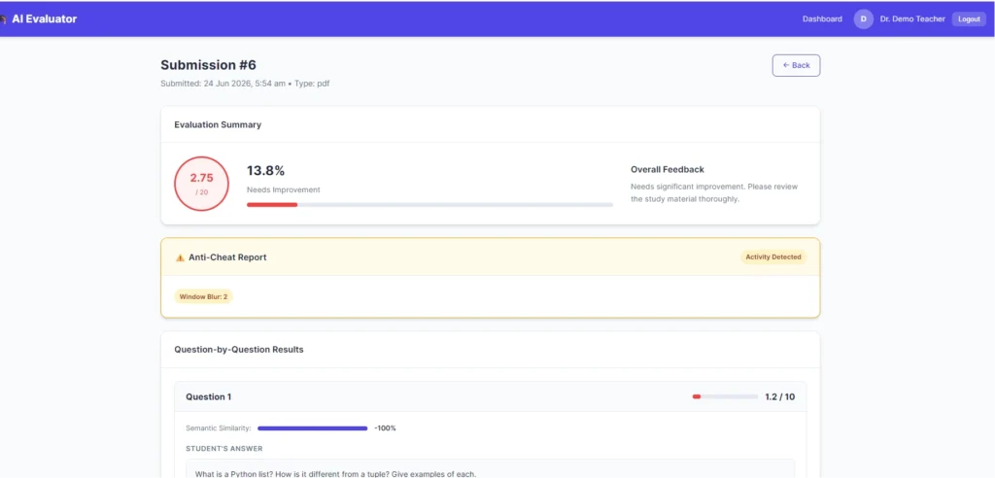Click the Python list answer text
This screenshot has height=478, width=995.
335,474
